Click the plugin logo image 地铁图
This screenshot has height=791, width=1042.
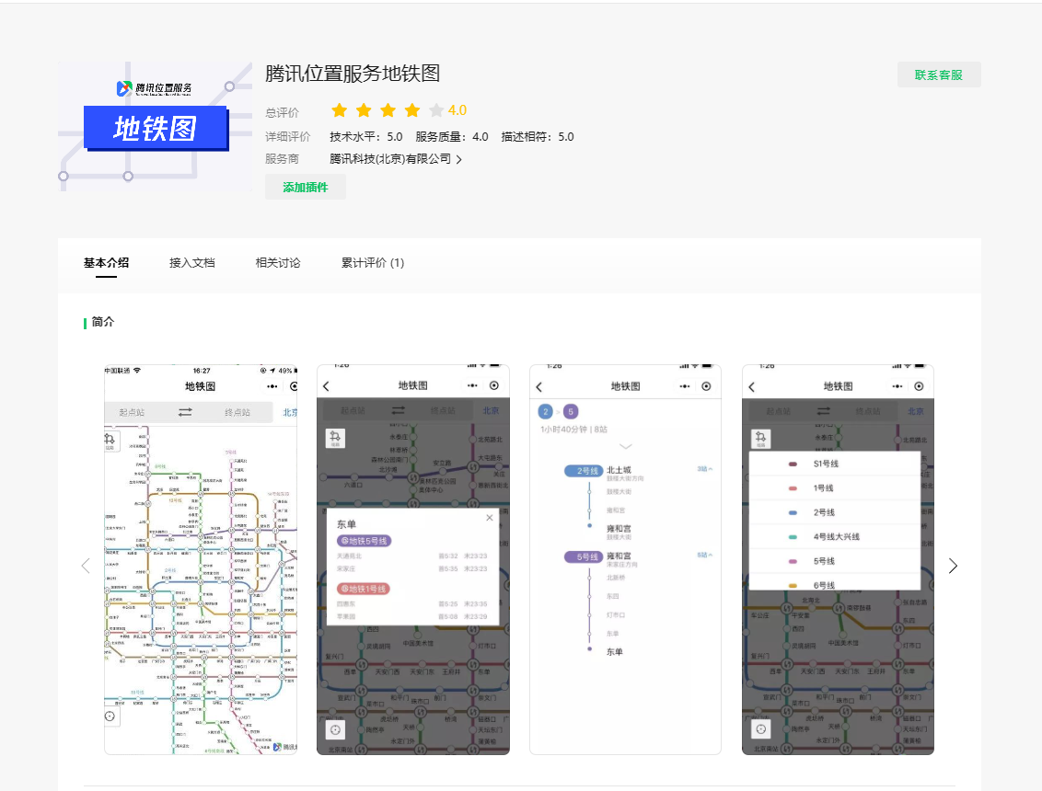pyautogui.click(x=156, y=127)
